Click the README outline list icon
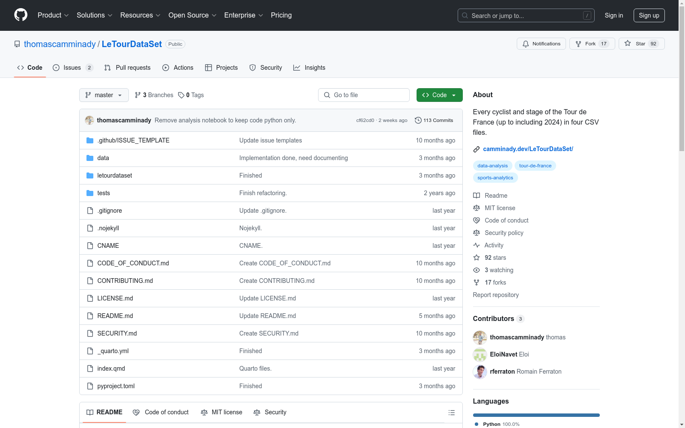This screenshot has height=428, width=685. pos(451,413)
